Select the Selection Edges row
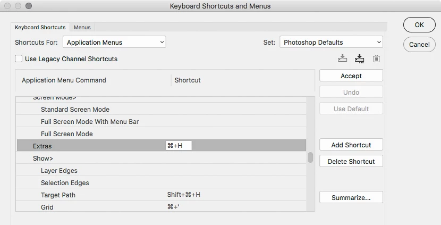The width and height of the screenshot is (441, 225). click(161, 182)
